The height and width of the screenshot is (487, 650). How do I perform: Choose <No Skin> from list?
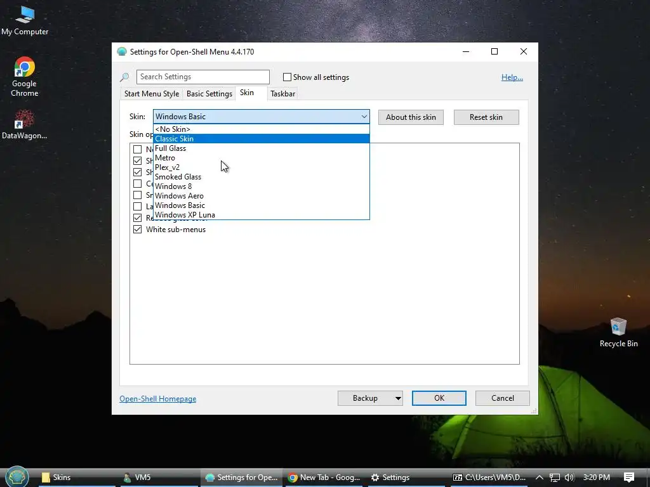(x=261, y=129)
